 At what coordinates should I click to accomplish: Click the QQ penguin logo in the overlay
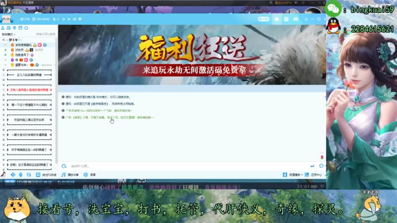pos(333,25)
